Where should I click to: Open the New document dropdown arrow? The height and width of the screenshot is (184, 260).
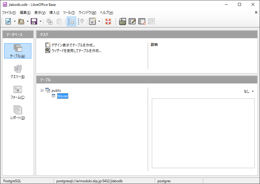(15, 21)
